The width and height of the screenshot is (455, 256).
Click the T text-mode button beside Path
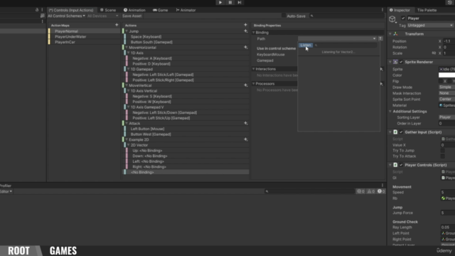(380, 38)
